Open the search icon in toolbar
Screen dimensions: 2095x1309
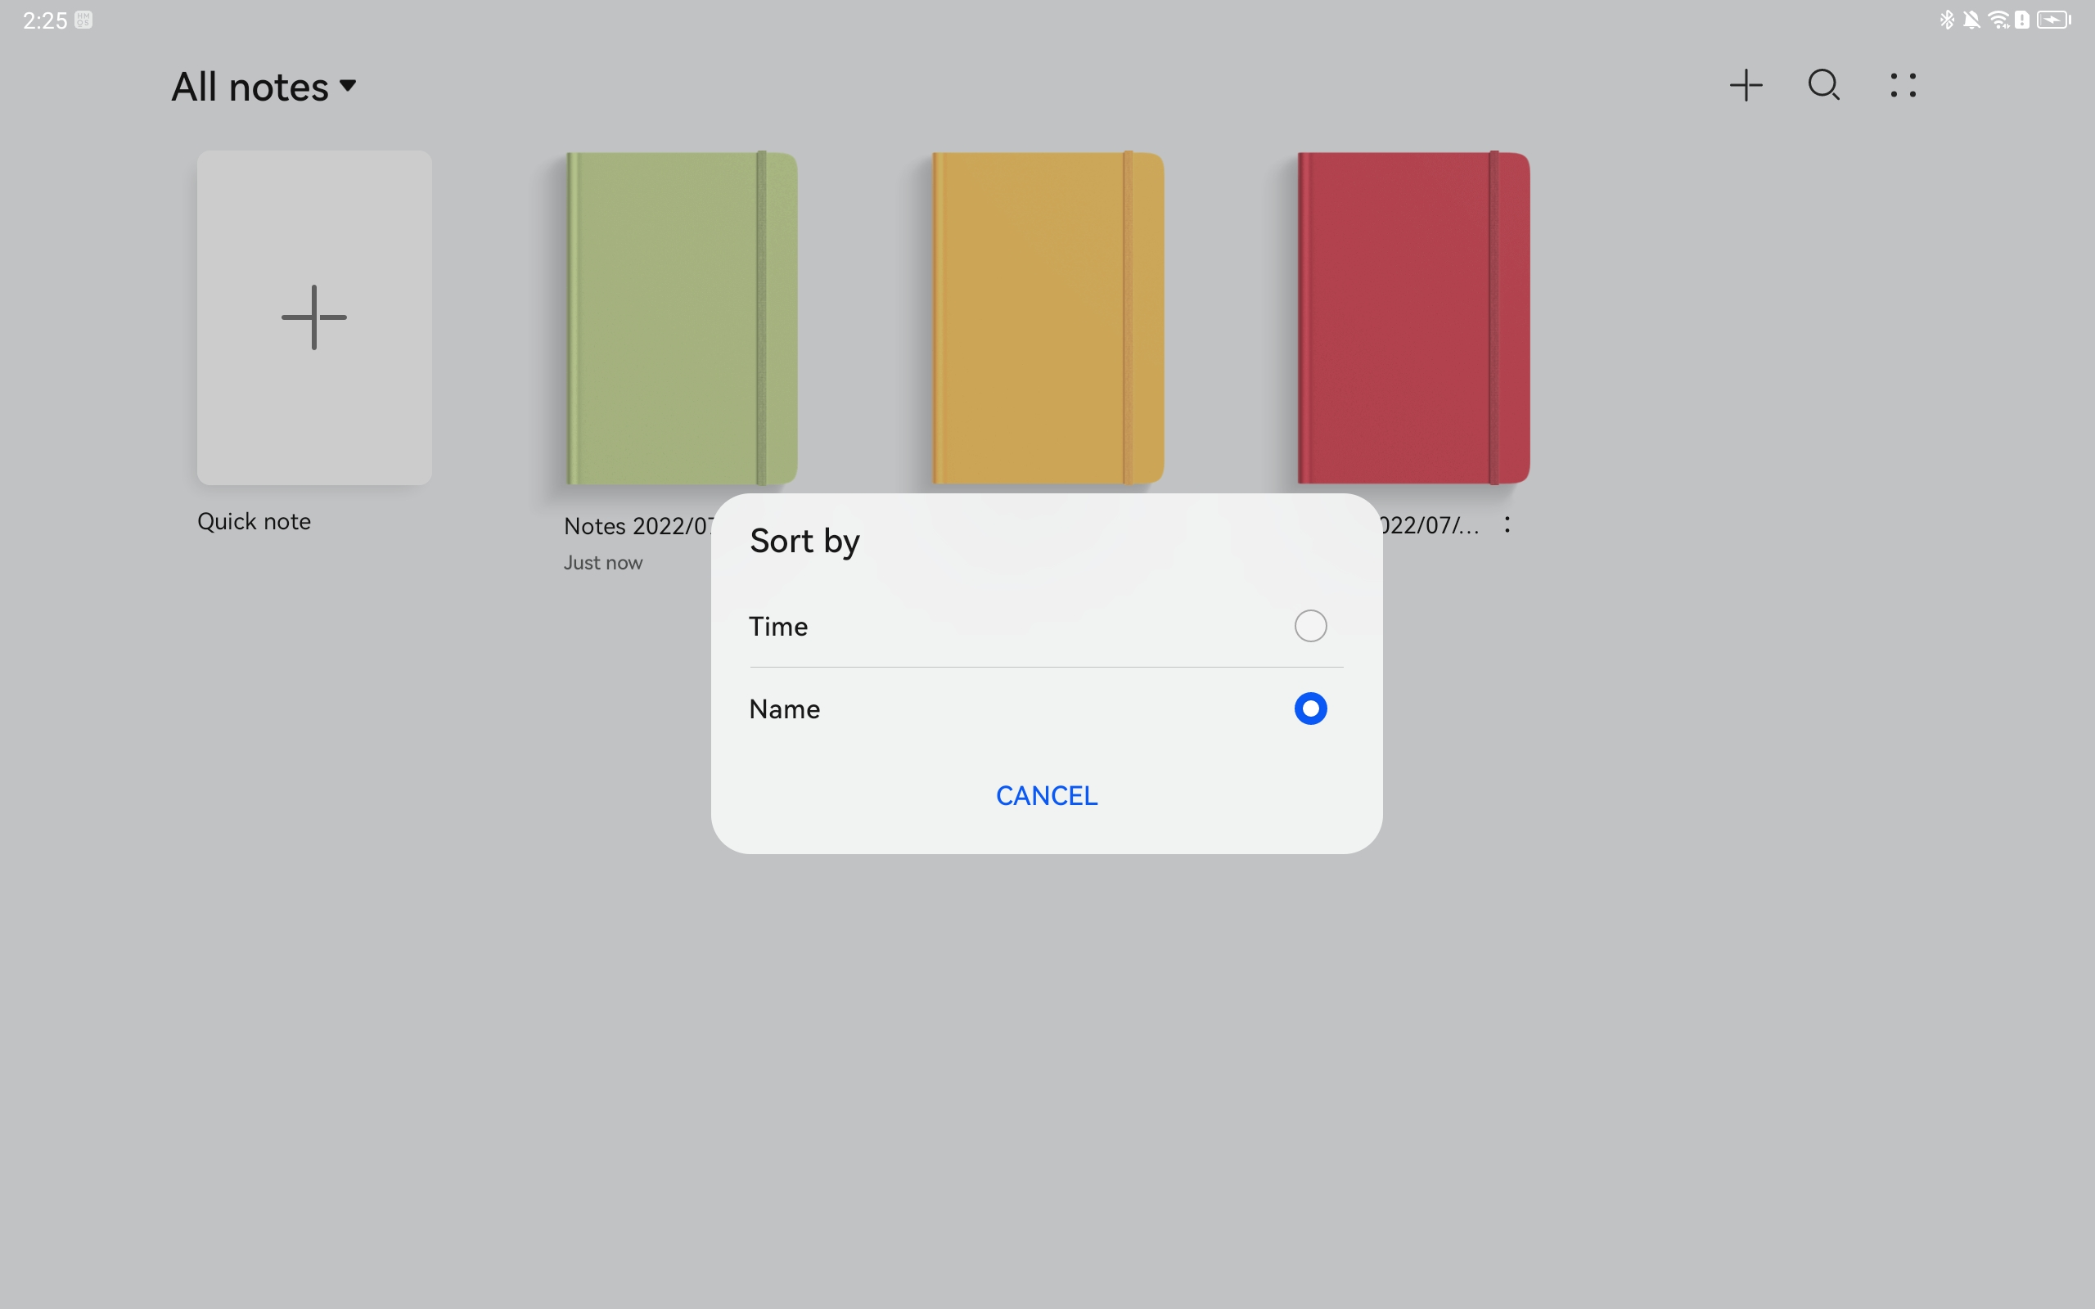(1823, 85)
